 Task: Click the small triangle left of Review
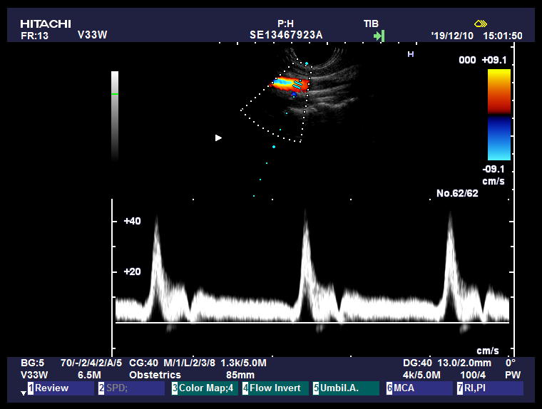coord(23,393)
